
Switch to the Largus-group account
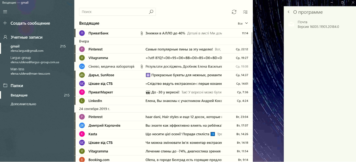[x=37, y=60]
